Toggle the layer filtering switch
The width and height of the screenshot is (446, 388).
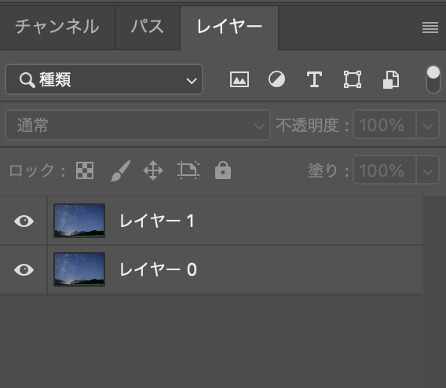tap(433, 79)
